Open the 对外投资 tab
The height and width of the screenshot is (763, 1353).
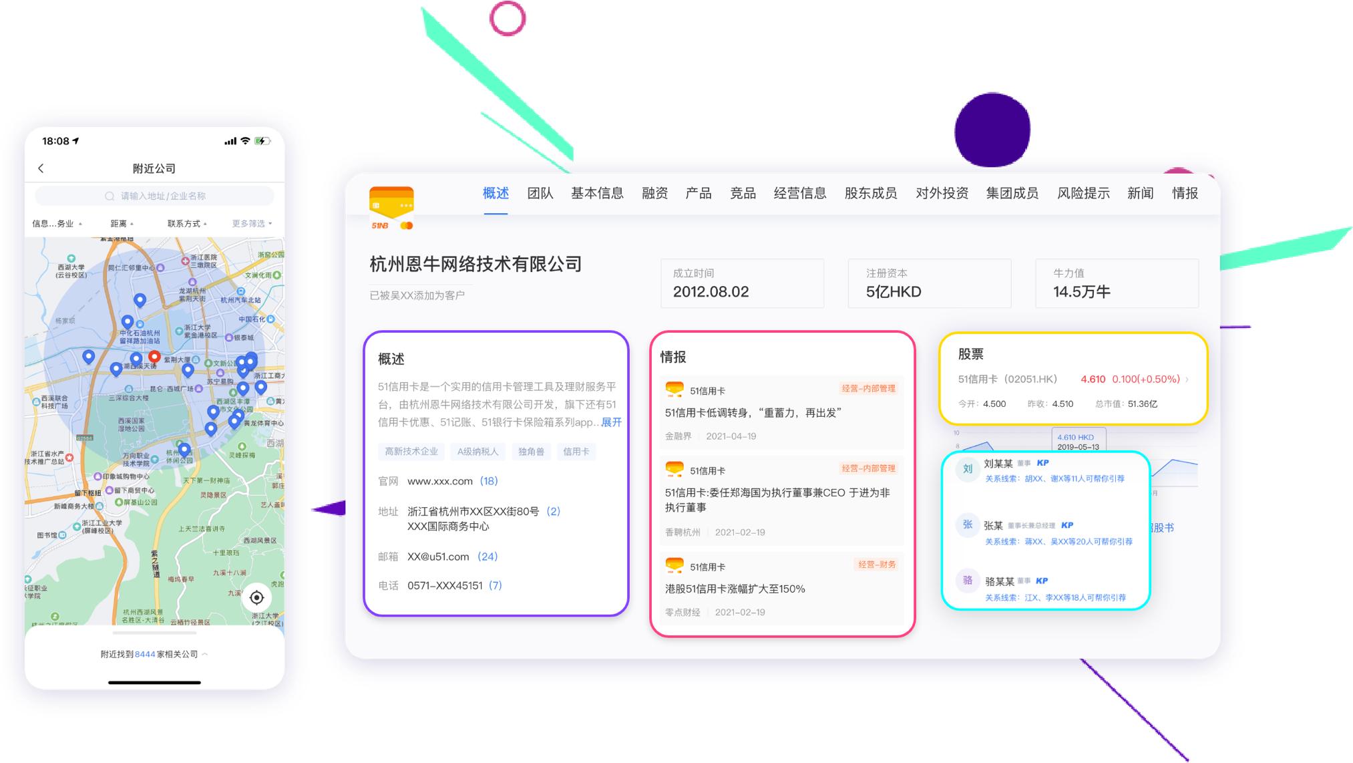(x=942, y=193)
